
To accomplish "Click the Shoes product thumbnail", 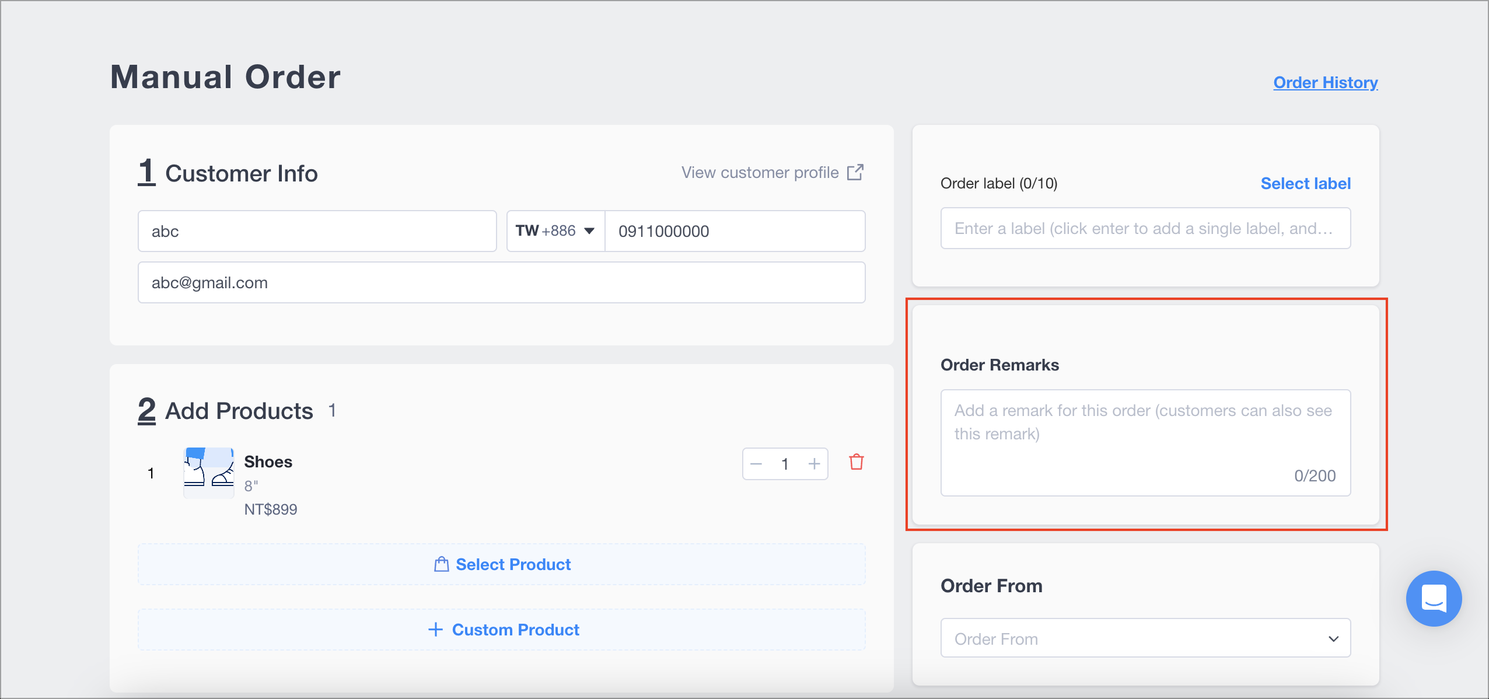I will click(209, 473).
